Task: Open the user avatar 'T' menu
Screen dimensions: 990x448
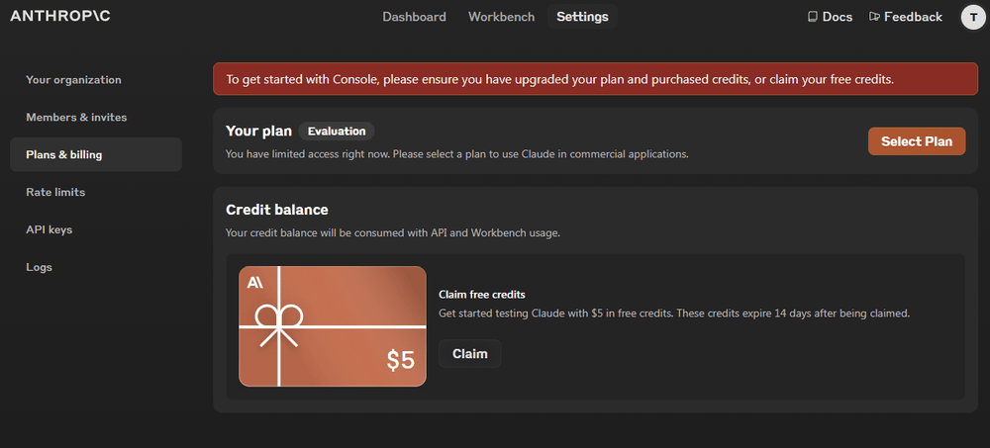Action: click(972, 17)
